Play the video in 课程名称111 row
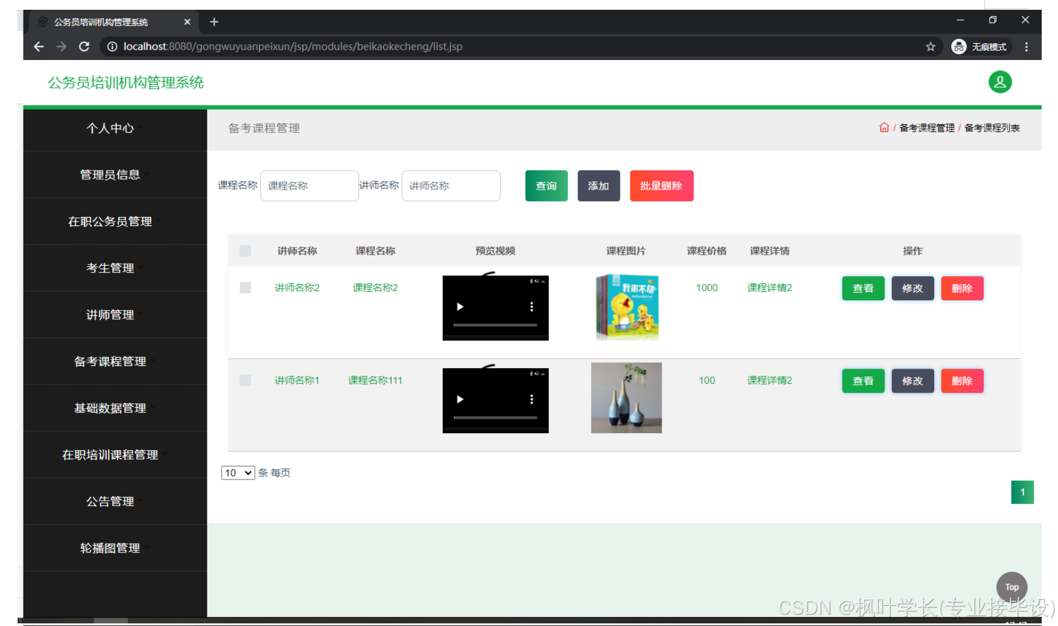 tap(460, 399)
